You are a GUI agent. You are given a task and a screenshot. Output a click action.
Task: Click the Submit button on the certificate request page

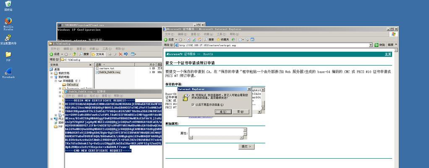(x=246, y=147)
